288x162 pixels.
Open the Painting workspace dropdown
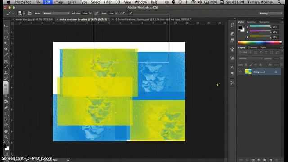270,13
